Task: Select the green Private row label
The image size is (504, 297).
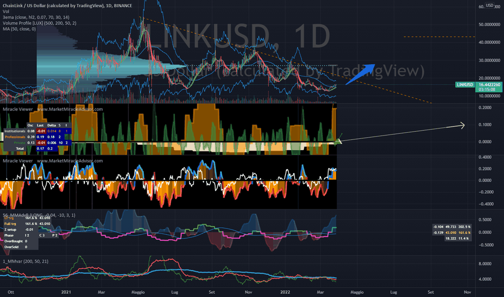Action: click(19, 143)
